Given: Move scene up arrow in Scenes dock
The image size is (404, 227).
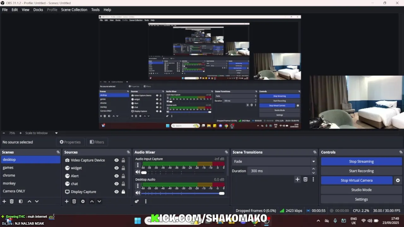Looking at the screenshot, I should click(x=29, y=201).
